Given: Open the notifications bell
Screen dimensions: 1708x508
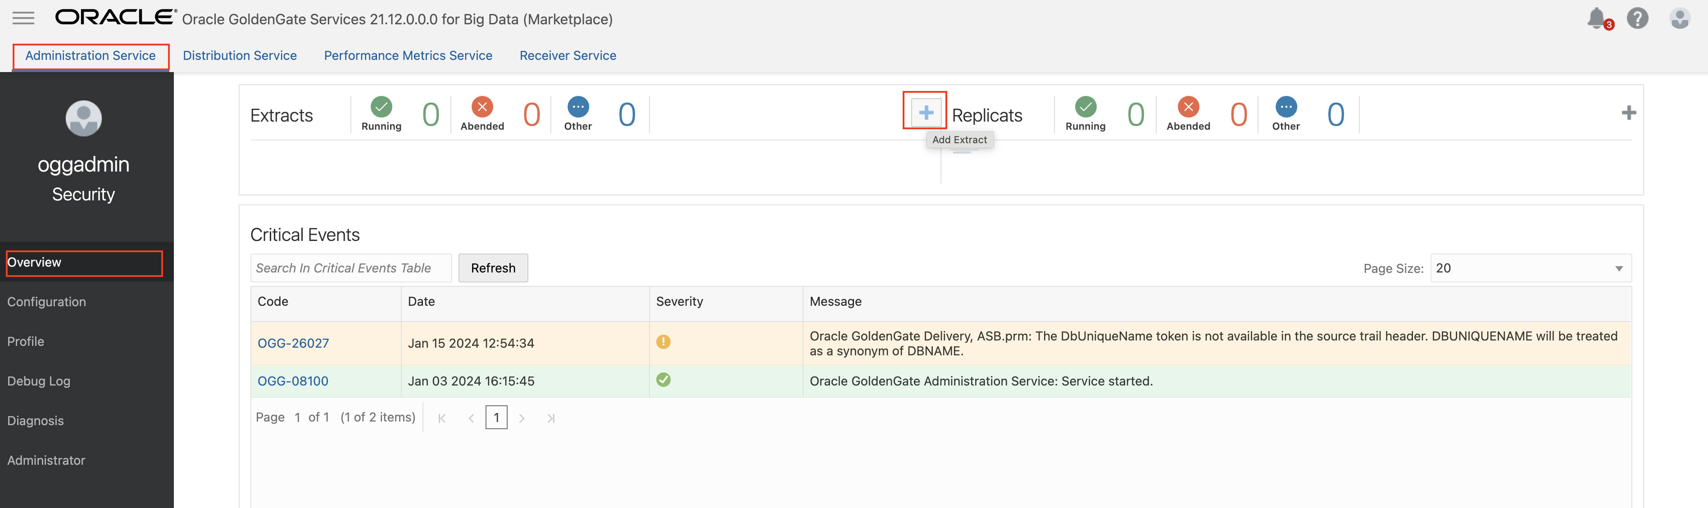Looking at the screenshot, I should pyautogui.click(x=1597, y=18).
